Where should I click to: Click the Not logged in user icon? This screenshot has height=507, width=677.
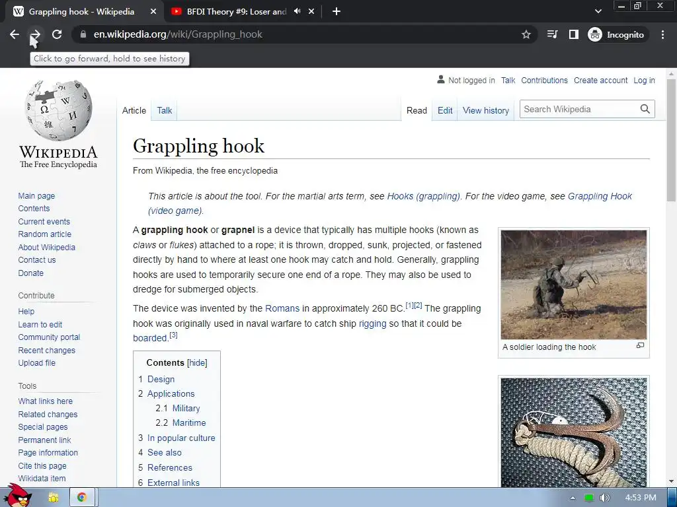pyautogui.click(x=441, y=80)
